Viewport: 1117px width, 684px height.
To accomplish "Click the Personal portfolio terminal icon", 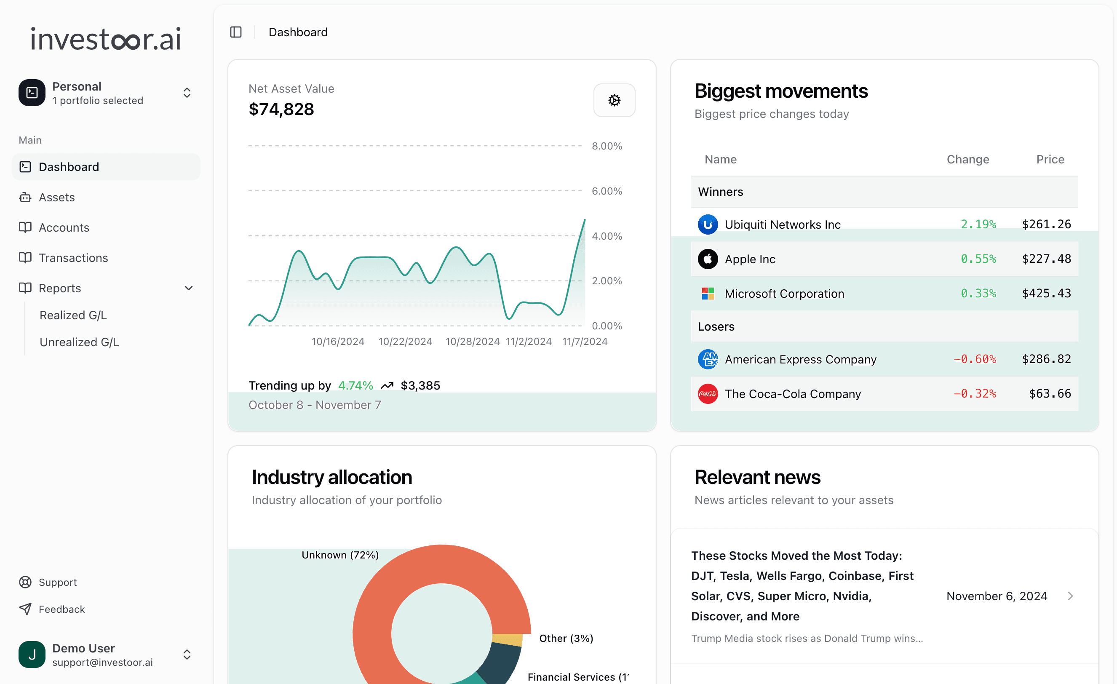I will coord(32,93).
